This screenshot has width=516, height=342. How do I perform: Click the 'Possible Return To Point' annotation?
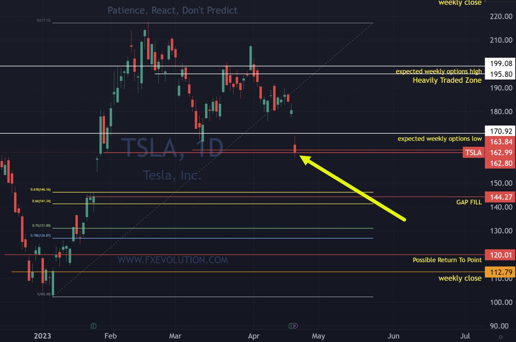[x=447, y=260]
